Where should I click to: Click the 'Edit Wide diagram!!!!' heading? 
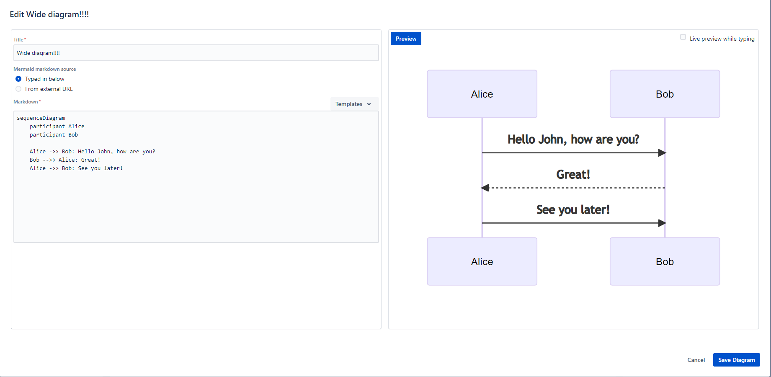coord(49,14)
